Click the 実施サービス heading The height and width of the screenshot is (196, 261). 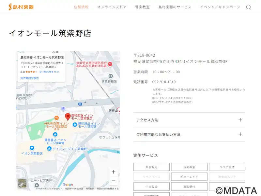click(x=146, y=155)
